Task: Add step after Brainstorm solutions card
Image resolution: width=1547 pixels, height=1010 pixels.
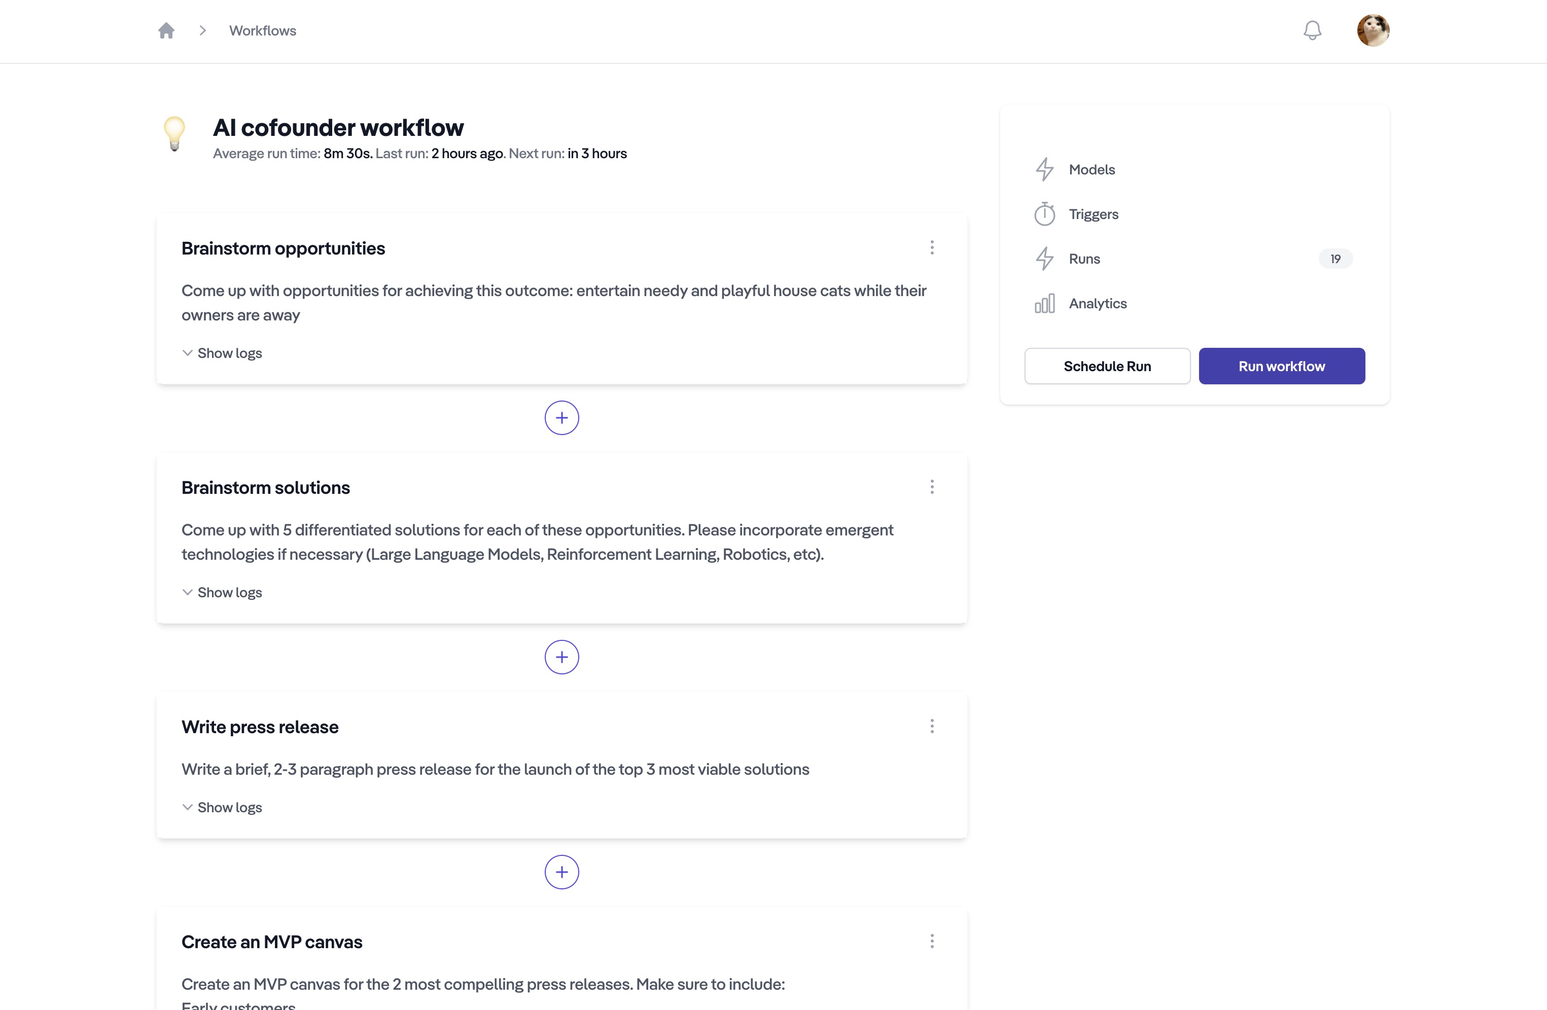Action: pos(561,657)
